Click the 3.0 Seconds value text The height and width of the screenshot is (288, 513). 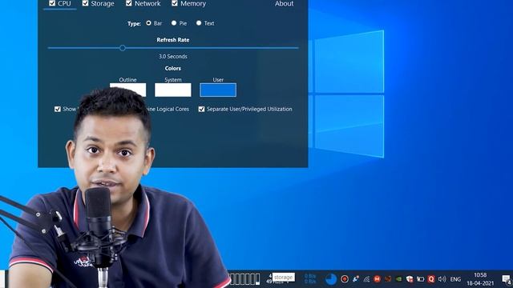[173, 57]
